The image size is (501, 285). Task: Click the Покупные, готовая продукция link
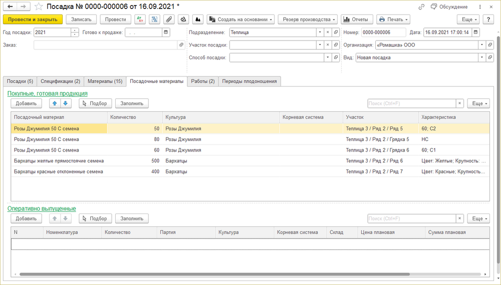coord(47,93)
